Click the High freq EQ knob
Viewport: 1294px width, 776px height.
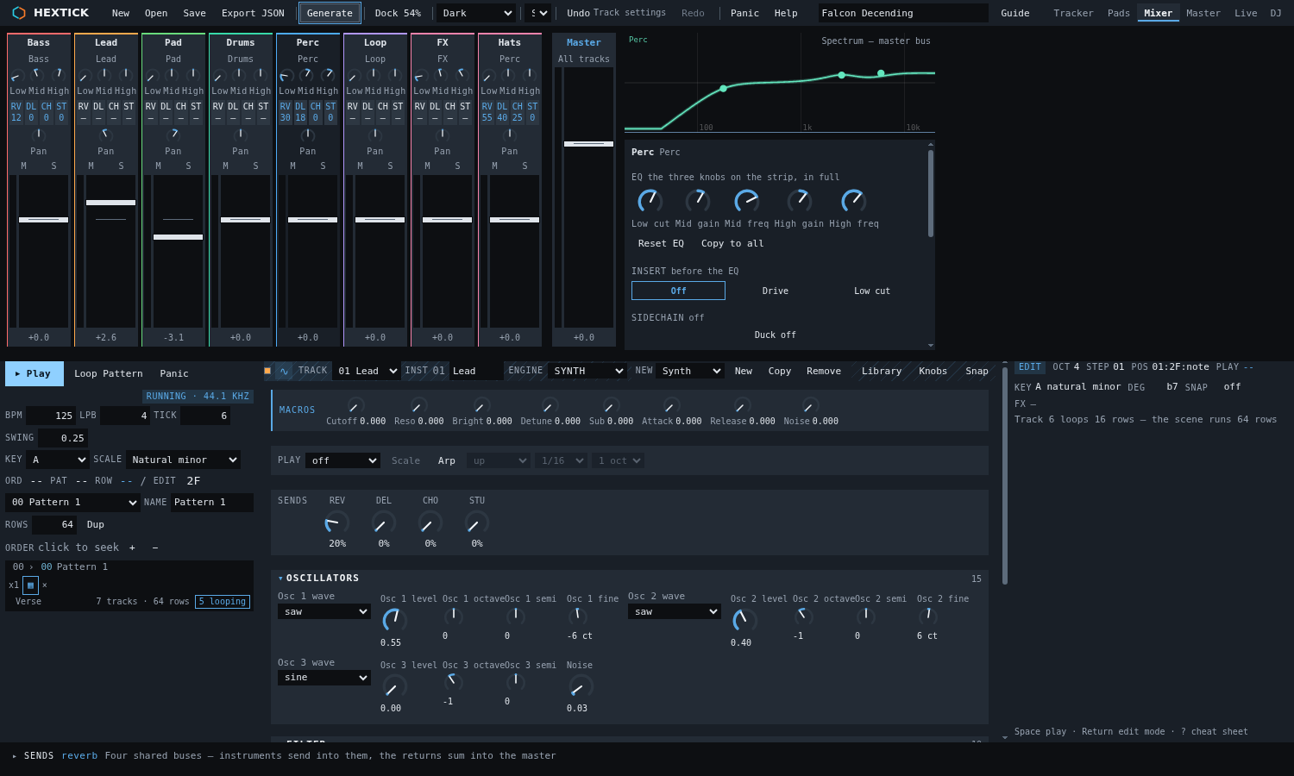(853, 201)
